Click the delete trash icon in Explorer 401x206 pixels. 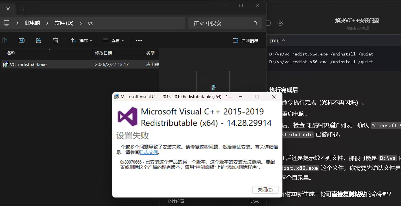[56, 40]
